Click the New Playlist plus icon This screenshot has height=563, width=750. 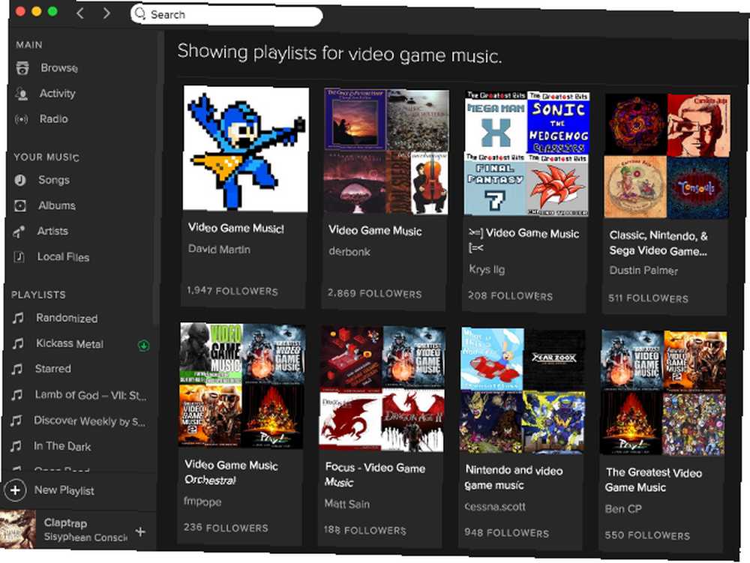(x=15, y=490)
